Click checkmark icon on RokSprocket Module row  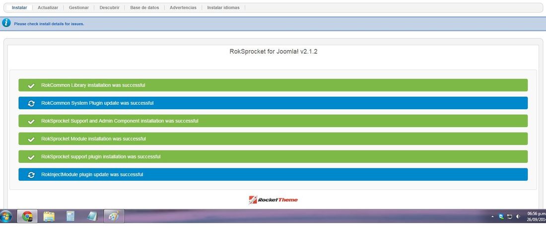pos(31,139)
